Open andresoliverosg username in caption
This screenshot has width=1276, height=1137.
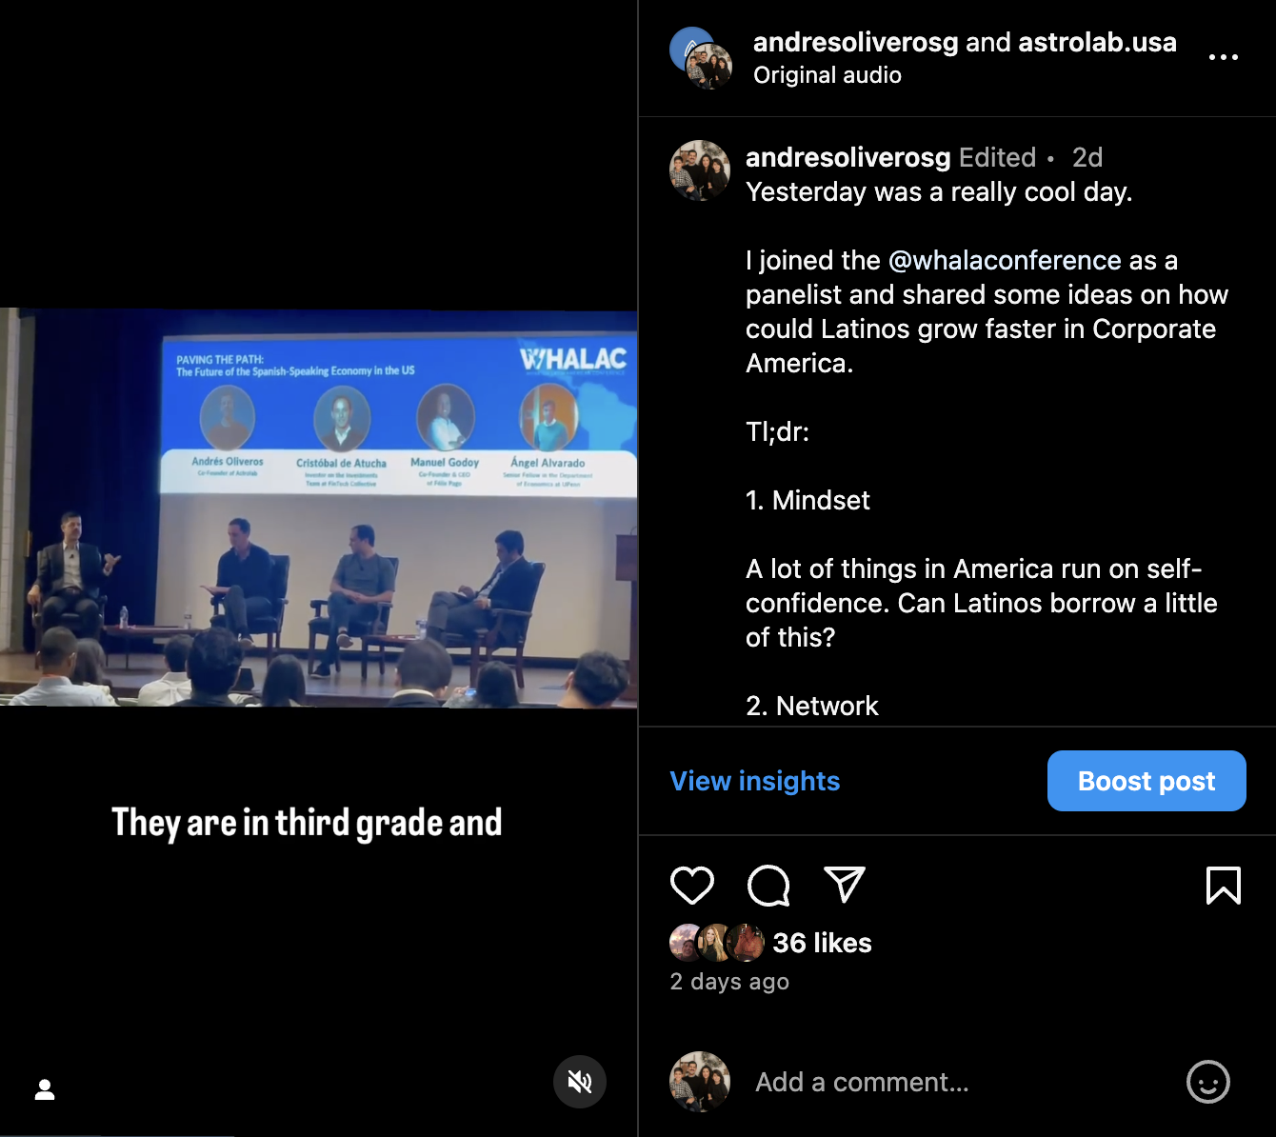pos(847,157)
